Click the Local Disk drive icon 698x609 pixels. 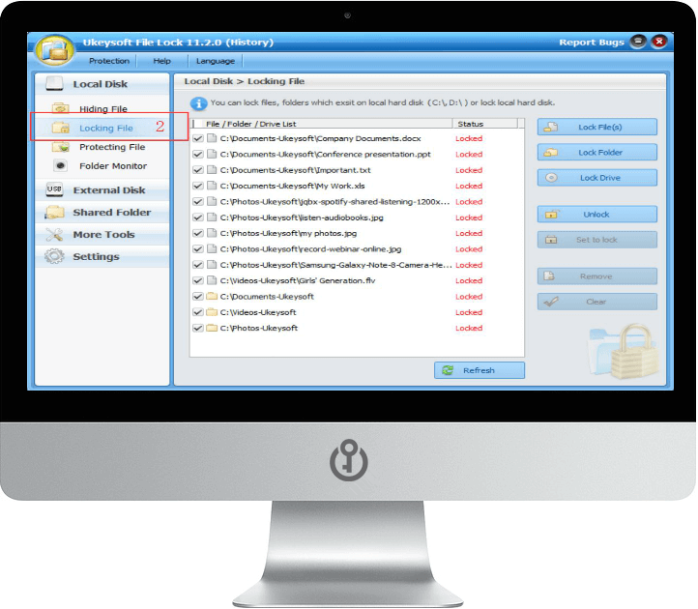tap(54, 84)
